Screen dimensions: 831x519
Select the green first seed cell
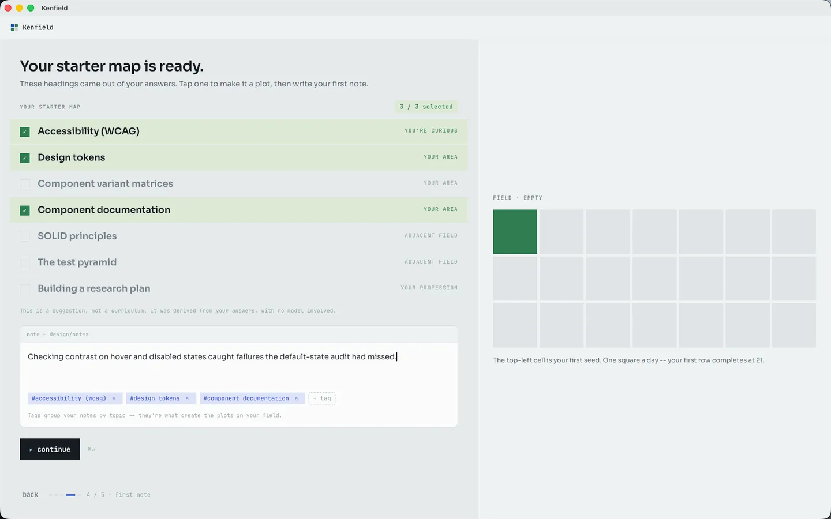pos(515,232)
